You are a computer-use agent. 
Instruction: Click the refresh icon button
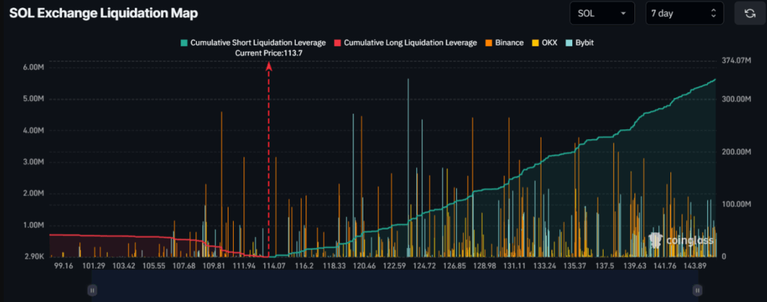749,13
